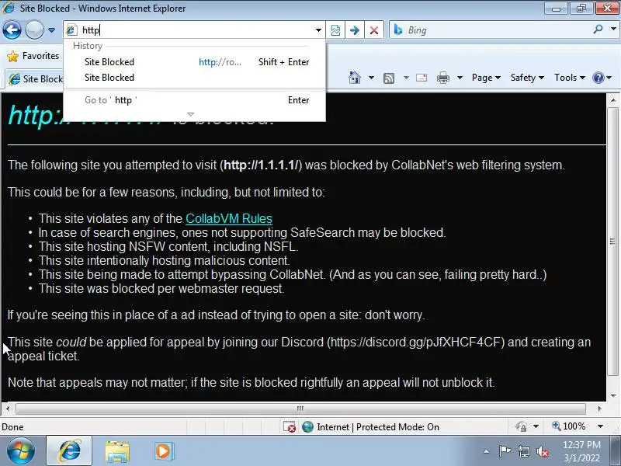Viewport: 621px width, 466px height.
Task: Click the horizontal scrollbar left arrow
Action: 8,409
